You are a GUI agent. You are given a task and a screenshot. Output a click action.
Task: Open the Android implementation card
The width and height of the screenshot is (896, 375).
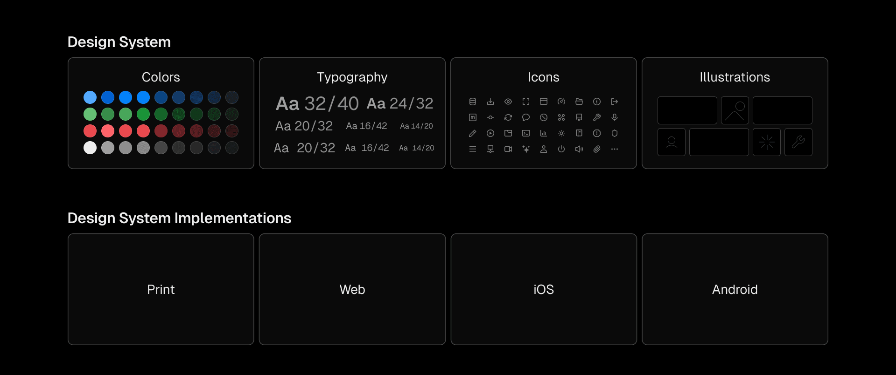pyautogui.click(x=735, y=289)
